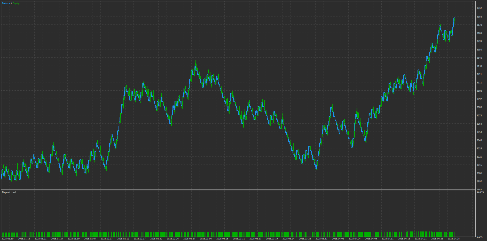
Task: Click the Balance legend label
Action: pyautogui.click(x=6, y=3)
